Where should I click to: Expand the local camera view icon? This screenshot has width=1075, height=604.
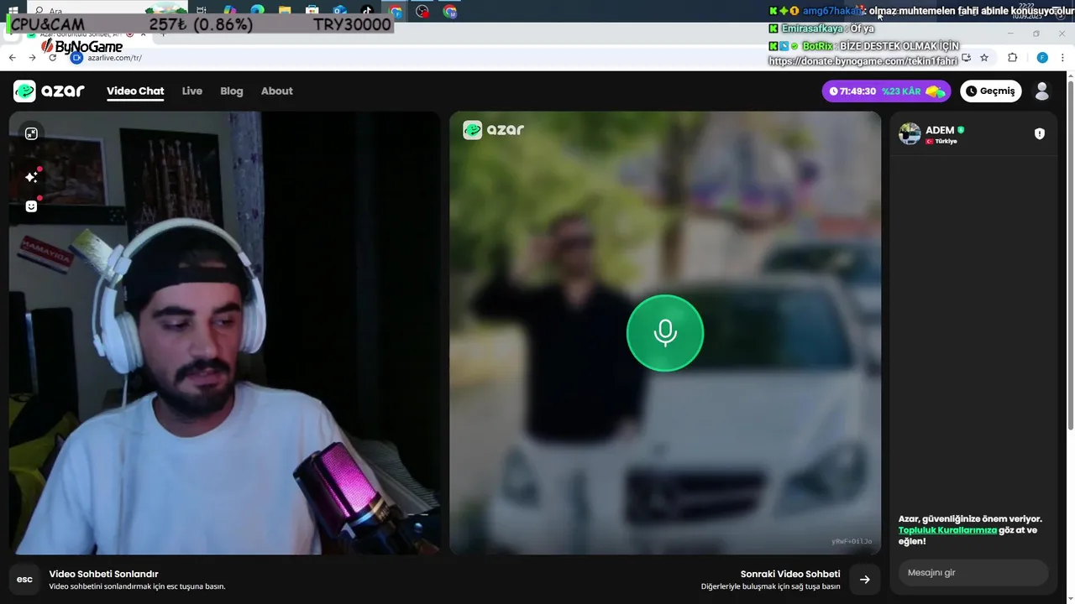coord(31,133)
